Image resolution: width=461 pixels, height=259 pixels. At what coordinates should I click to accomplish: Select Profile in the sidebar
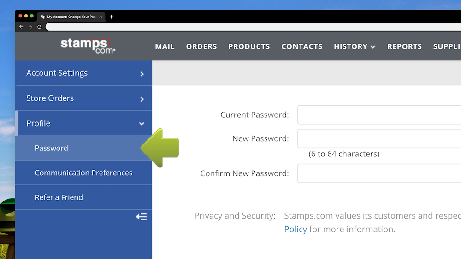pos(83,123)
